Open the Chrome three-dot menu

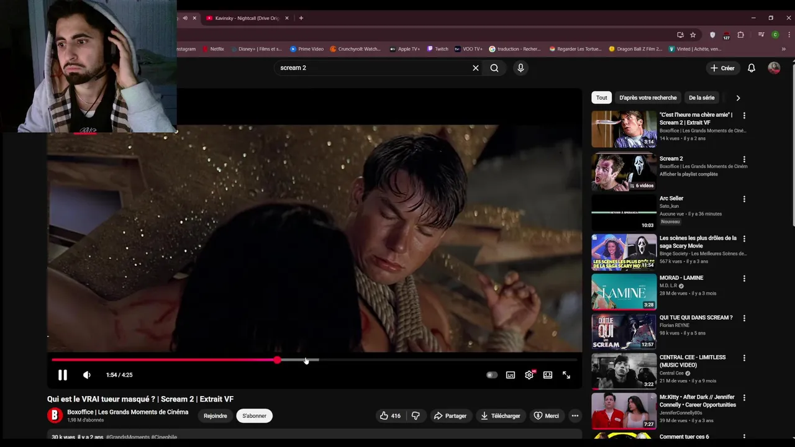[x=788, y=35]
